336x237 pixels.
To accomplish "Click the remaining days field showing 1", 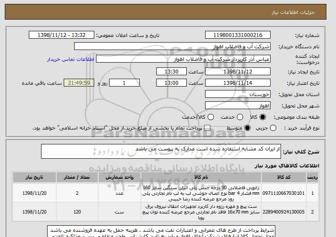I will click(x=124, y=83).
